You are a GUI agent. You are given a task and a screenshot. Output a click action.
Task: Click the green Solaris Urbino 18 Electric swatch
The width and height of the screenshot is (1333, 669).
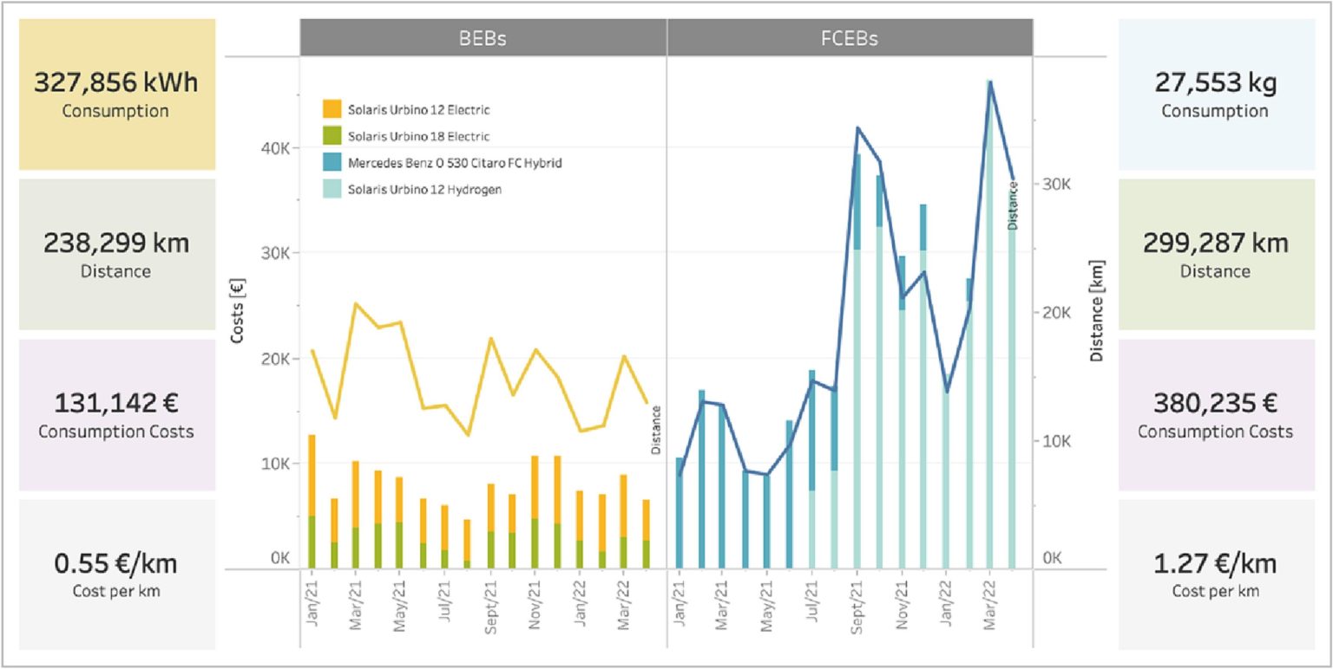point(332,136)
